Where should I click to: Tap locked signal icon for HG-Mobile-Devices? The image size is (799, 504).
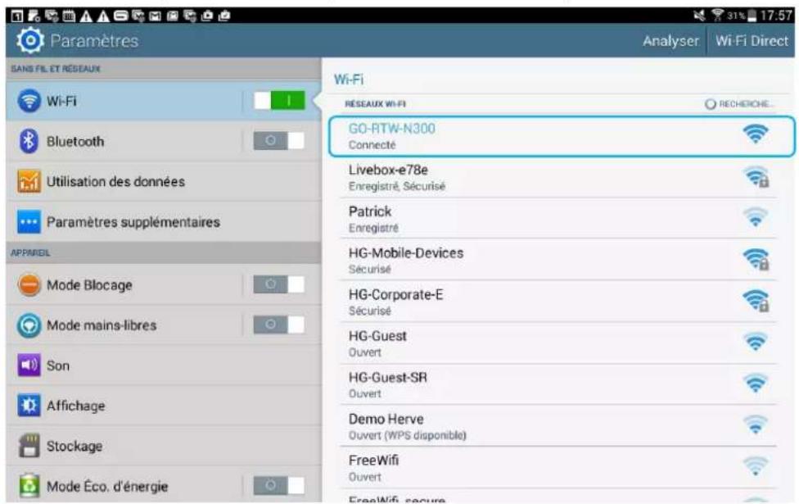coord(756,260)
